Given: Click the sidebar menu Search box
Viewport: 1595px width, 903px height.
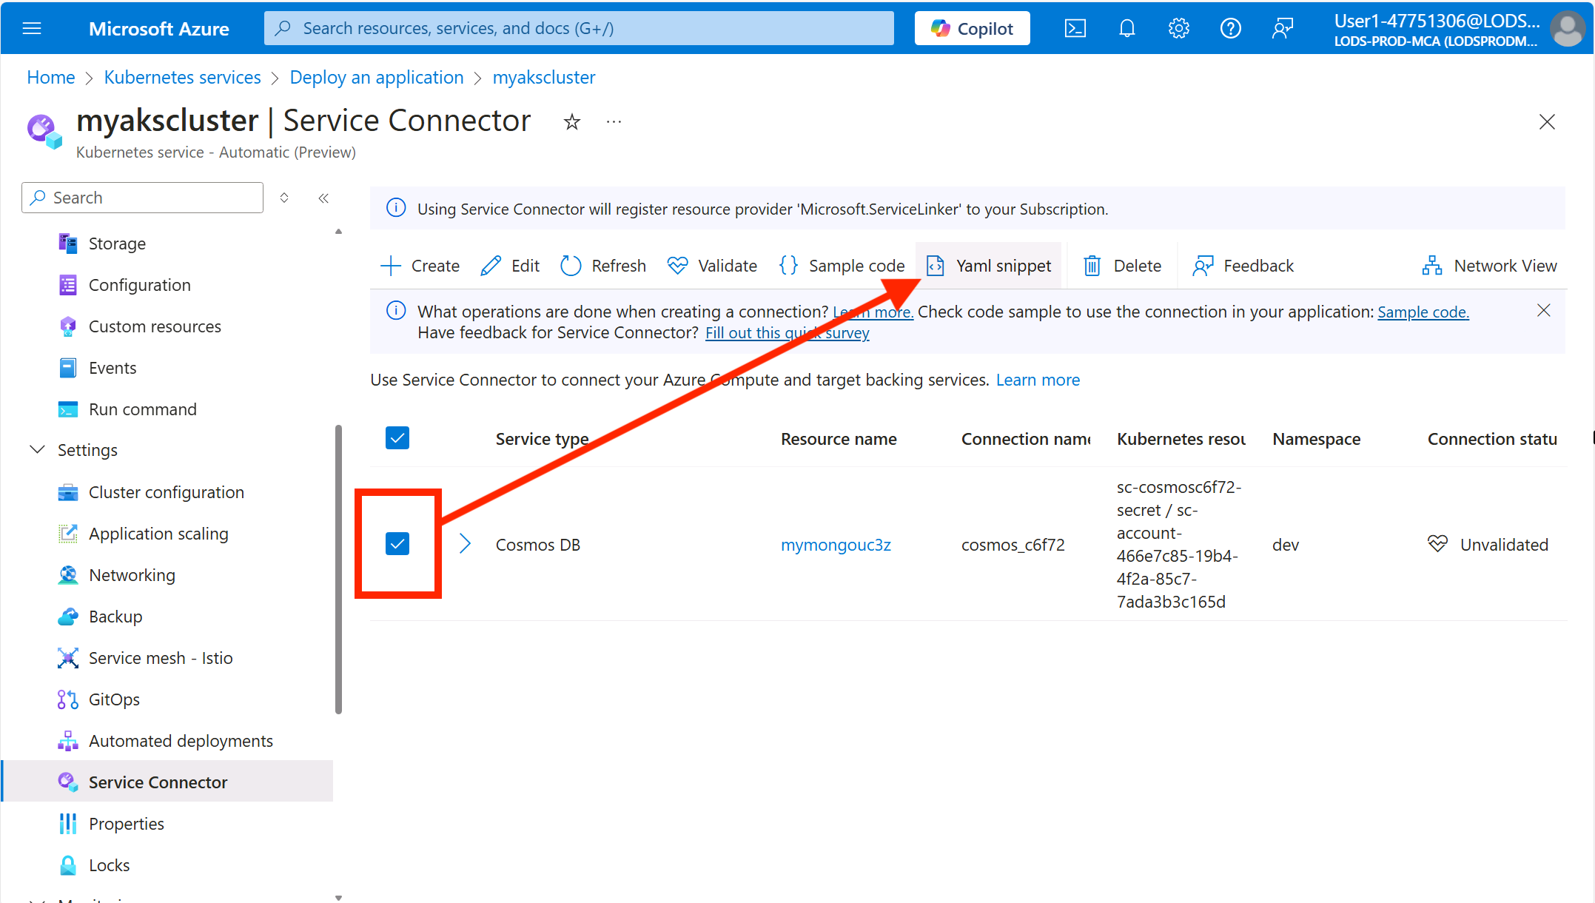Looking at the screenshot, I should tap(142, 198).
